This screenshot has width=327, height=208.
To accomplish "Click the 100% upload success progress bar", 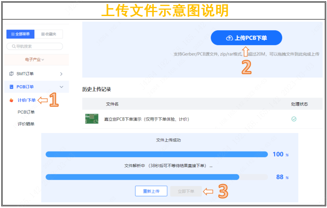I will 156,154.
